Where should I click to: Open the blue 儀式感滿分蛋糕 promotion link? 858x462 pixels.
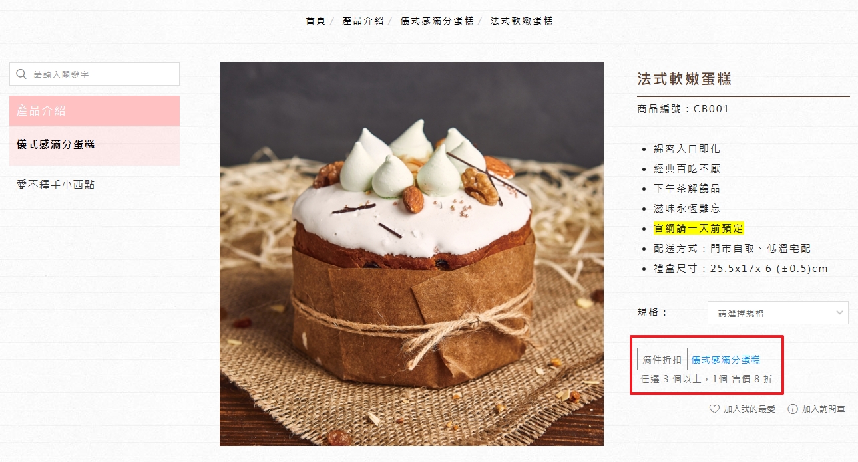point(726,360)
